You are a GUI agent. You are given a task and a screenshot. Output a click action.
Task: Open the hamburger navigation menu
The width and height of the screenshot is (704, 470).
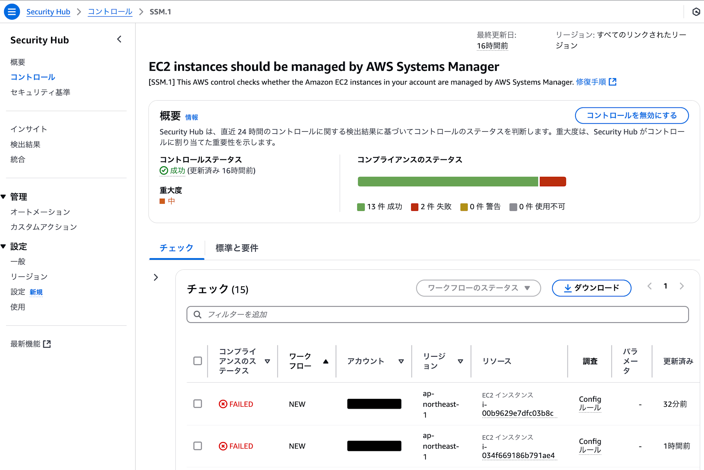coord(12,12)
